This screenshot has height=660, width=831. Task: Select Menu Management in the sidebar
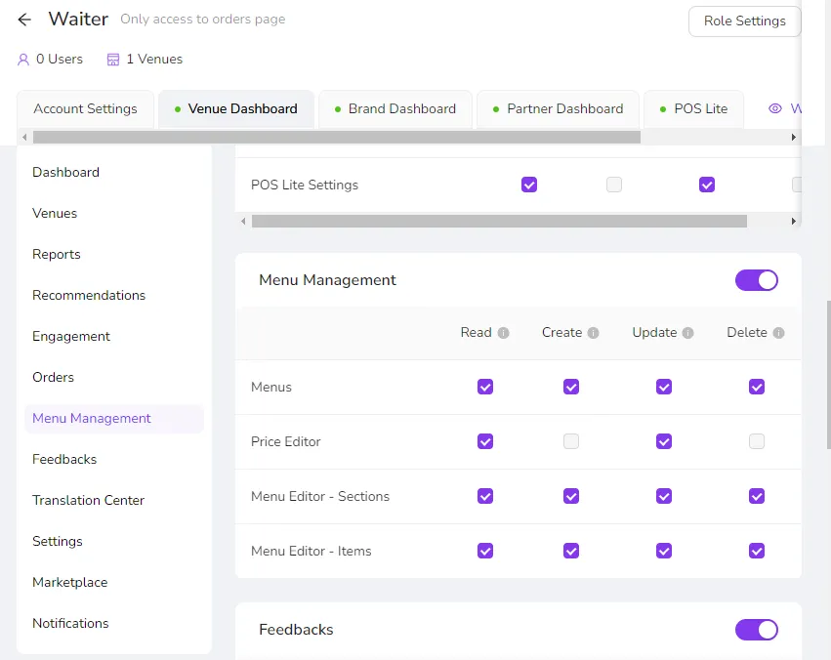tap(114, 419)
